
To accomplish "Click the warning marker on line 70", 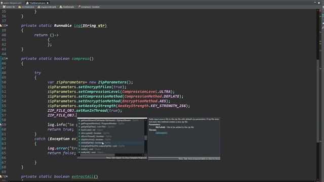I will click(x=1, y=176).
